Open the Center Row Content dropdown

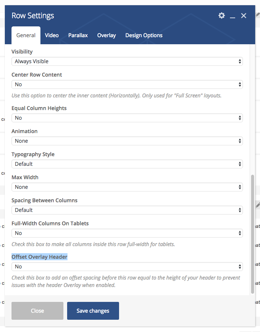point(127,84)
